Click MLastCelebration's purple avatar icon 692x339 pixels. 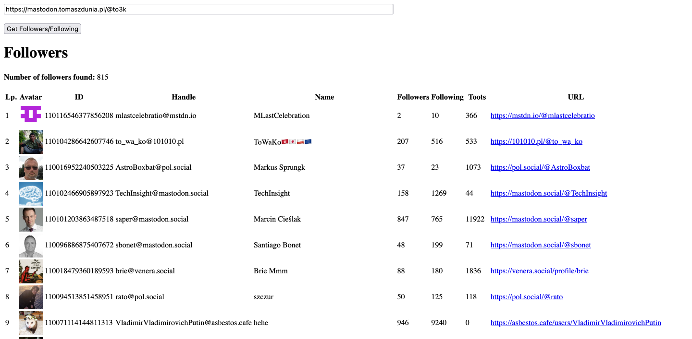31,115
